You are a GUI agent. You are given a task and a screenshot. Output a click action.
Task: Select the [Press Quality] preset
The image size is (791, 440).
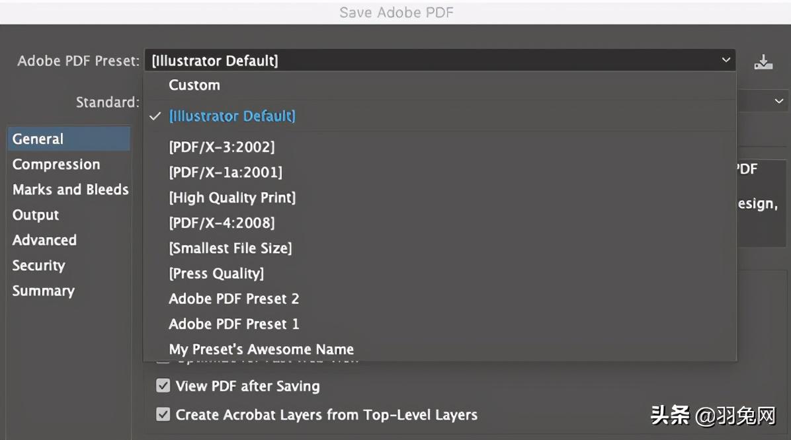[216, 274]
